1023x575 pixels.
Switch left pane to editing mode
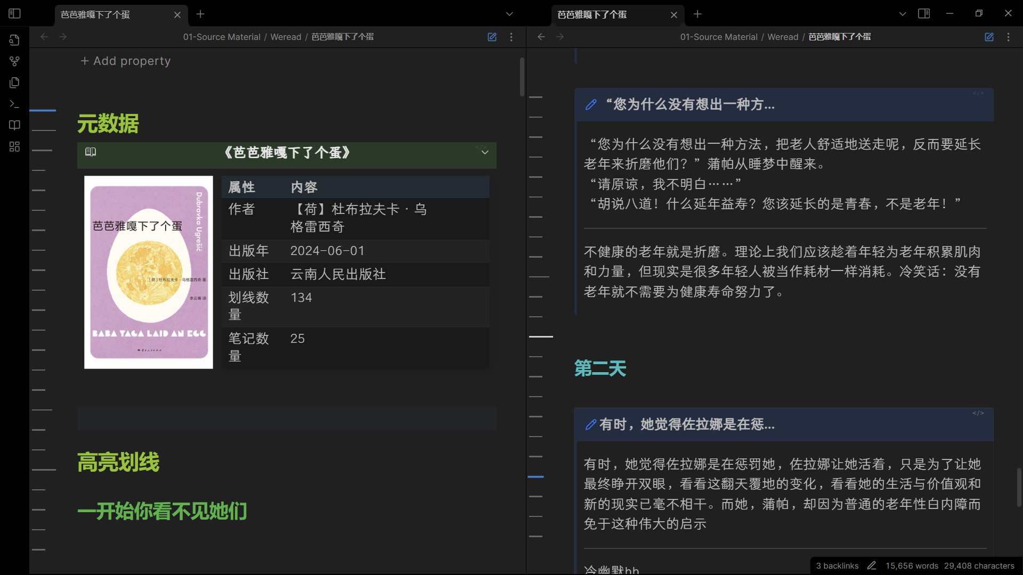click(492, 37)
